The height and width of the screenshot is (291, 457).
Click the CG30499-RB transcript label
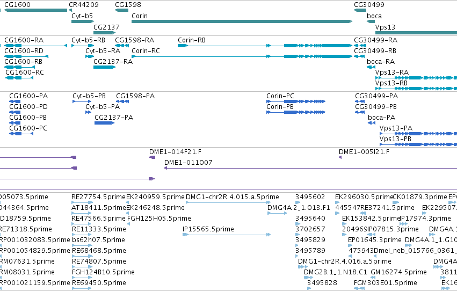(375, 51)
